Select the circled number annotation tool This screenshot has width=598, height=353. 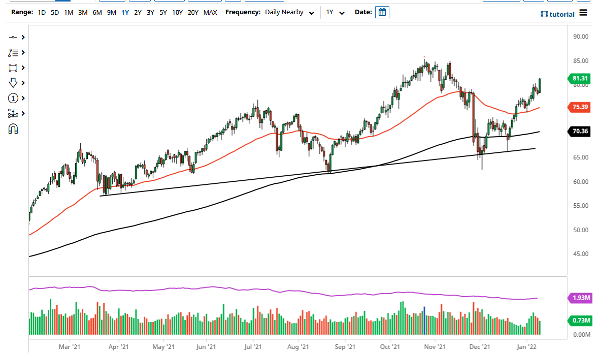13,98
